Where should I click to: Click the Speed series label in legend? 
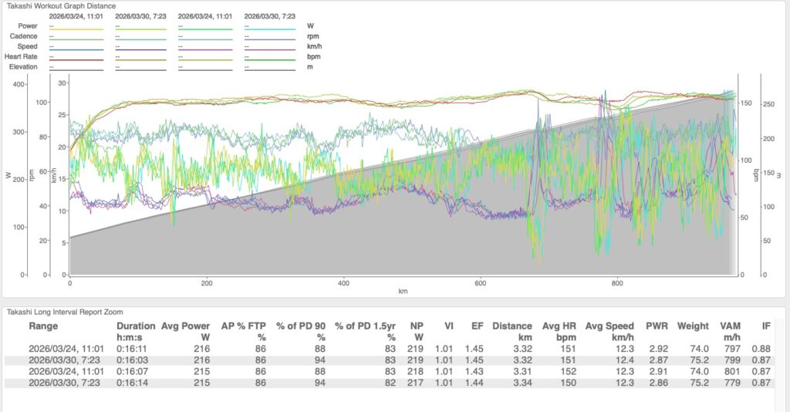click(x=28, y=46)
